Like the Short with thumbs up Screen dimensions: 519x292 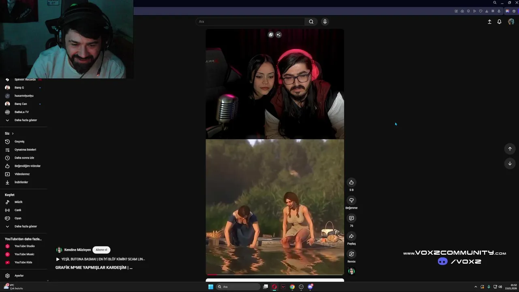tap(352, 182)
